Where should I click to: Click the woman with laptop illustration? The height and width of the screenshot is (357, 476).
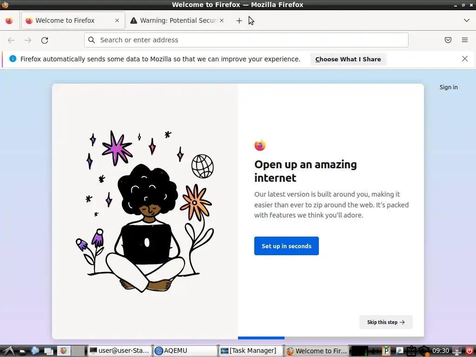pyautogui.click(x=145, y=211)
